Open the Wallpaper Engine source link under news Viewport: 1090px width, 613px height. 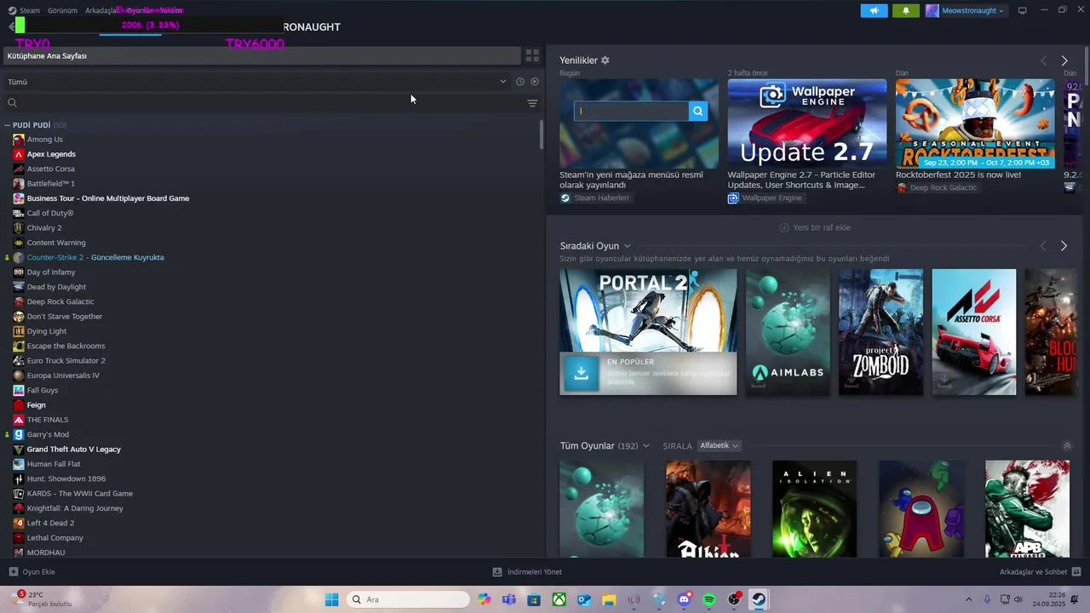tap(765, 198)
